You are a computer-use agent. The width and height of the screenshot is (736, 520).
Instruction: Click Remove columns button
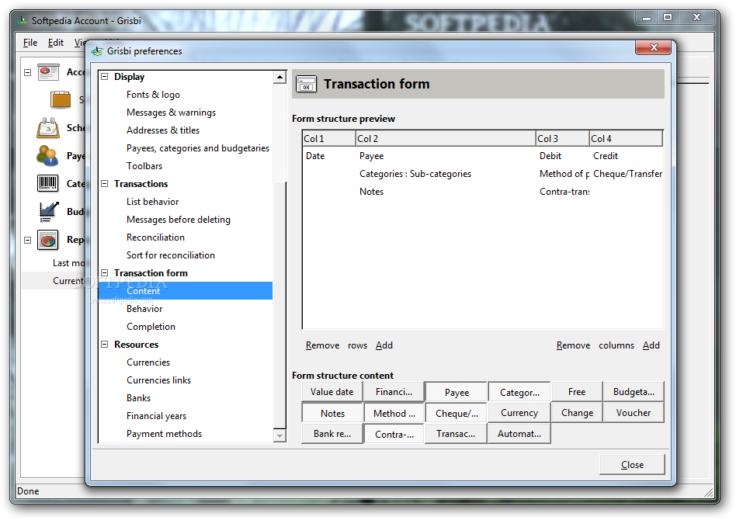point(573,345)
